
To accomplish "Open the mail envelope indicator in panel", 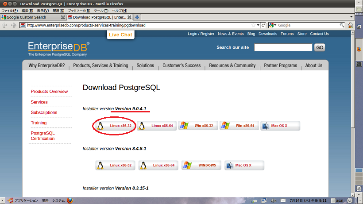I will tap(283, 200).
